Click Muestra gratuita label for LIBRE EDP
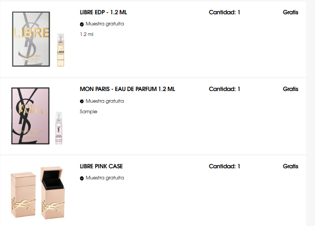Viewport: 315px width, 226px height. [x=105, y=24]
